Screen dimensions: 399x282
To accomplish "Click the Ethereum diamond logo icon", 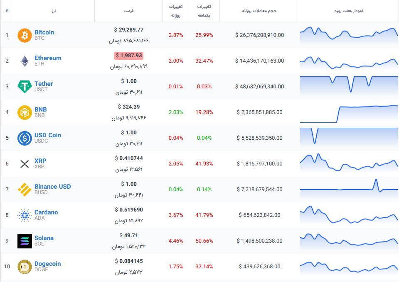I will tap(25, 61).
